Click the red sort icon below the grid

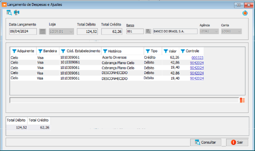(x=242, y=100)
